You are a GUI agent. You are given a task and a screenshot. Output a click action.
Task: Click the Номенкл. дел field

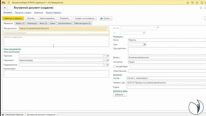pyautogui.click(x=166, y=82)
